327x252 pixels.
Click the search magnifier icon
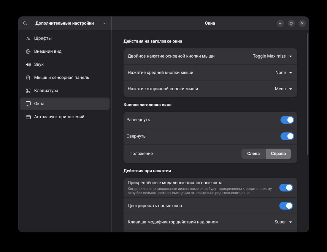point(25,23)
